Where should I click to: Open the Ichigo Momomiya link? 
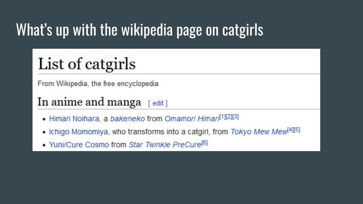pos(79,132)
